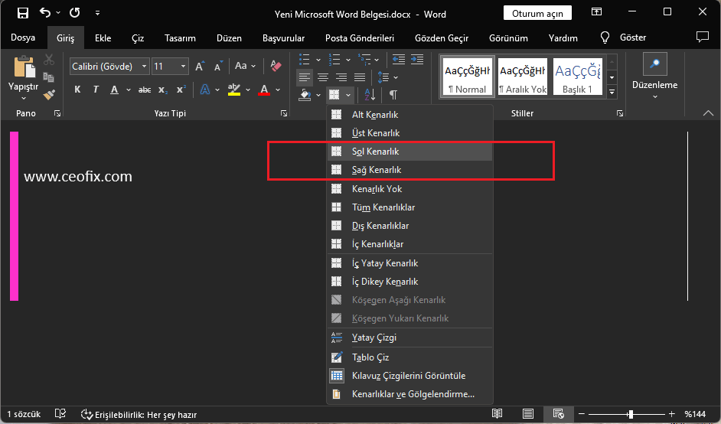
Task: Apply yellow text highlight color
Action: point(234,90)
